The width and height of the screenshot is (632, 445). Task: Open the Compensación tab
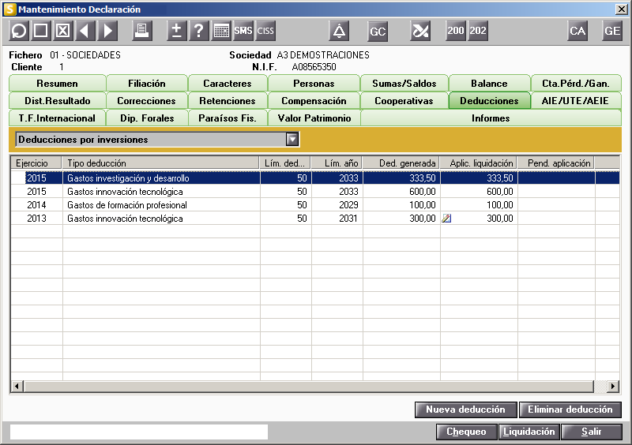pyautogui.click(x=314, y=101)
